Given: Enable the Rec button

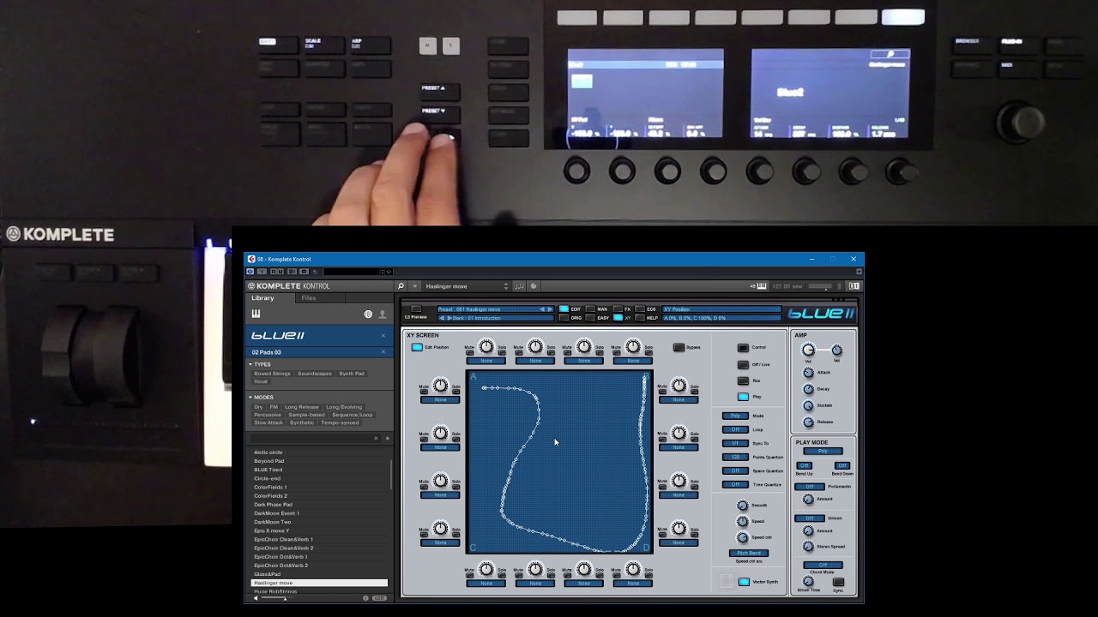Looking at the screenshot, I should pyautogui.click(x=743, y=380).
